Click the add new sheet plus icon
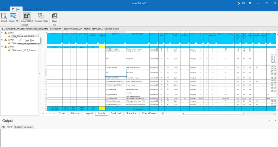Image resolution: width=278 pixels, height=147 pixels. pos(163,113)
